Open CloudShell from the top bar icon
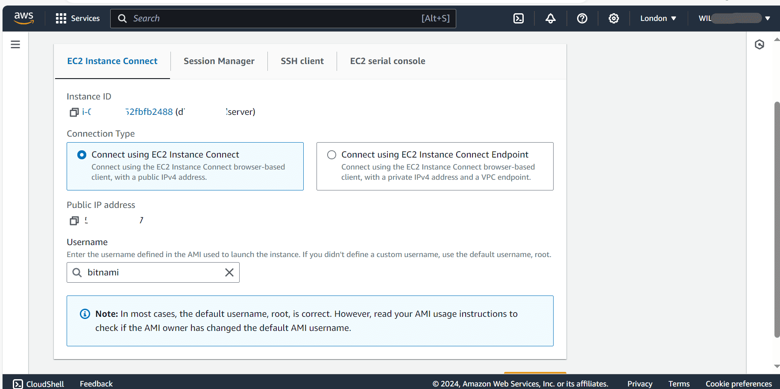This screenshot has width=780, height=389. tap(519, 18)
